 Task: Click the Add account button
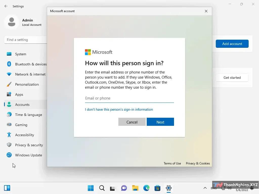232,44
